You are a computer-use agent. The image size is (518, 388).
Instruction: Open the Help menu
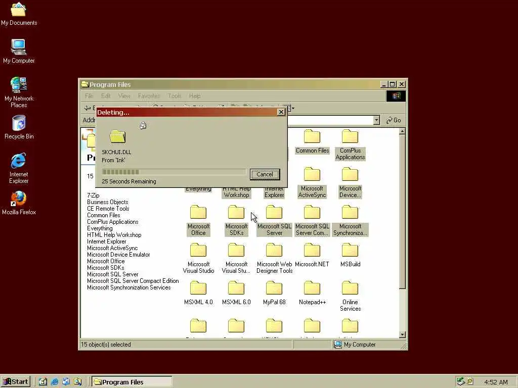click(x=195, y=95)
